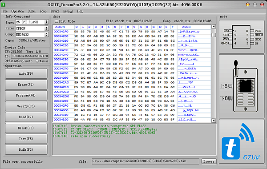Open the Type dropdown showing 25 SPI FLASH

pyautogui.click(x=32, y=22)
